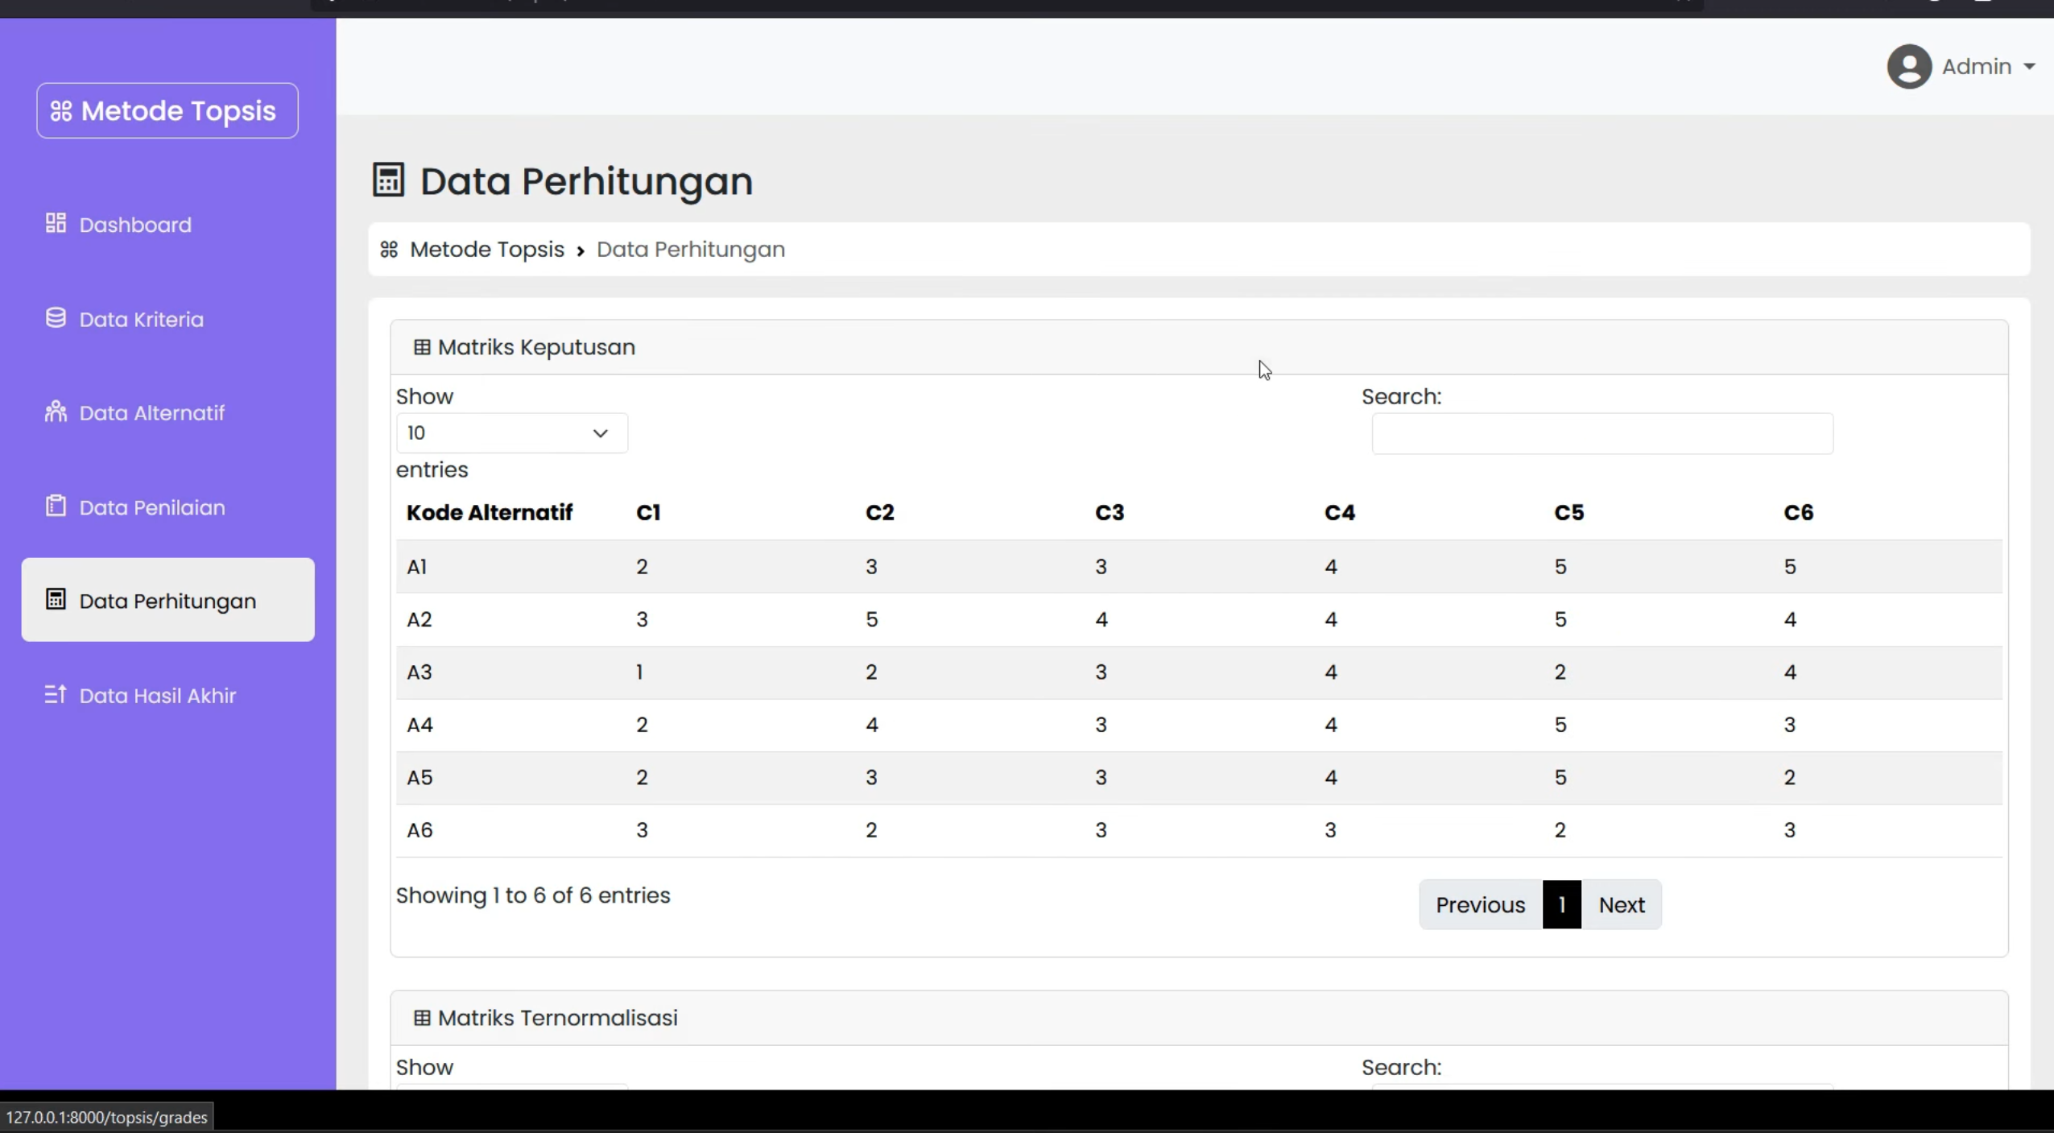Click the breadcrumb Metode Topsis icon
Viewport: 2054px width, 1133px height.
[x=389, y=250]
